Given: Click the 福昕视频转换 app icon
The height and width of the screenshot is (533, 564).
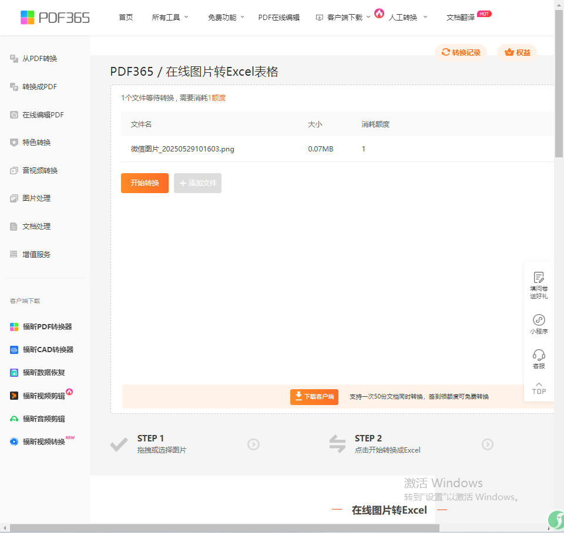Looking at the screenshot, I should point(14,441).
